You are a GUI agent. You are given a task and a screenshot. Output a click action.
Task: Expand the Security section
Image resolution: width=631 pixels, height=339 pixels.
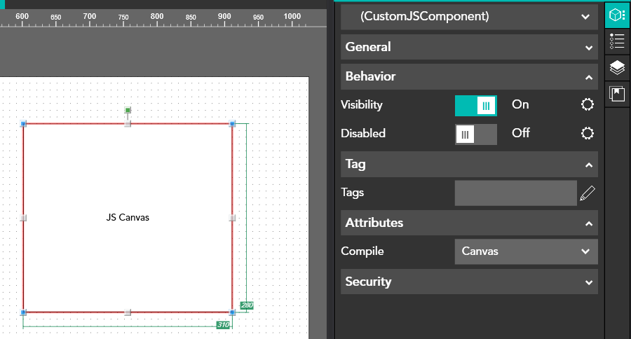tap(469, 282)
